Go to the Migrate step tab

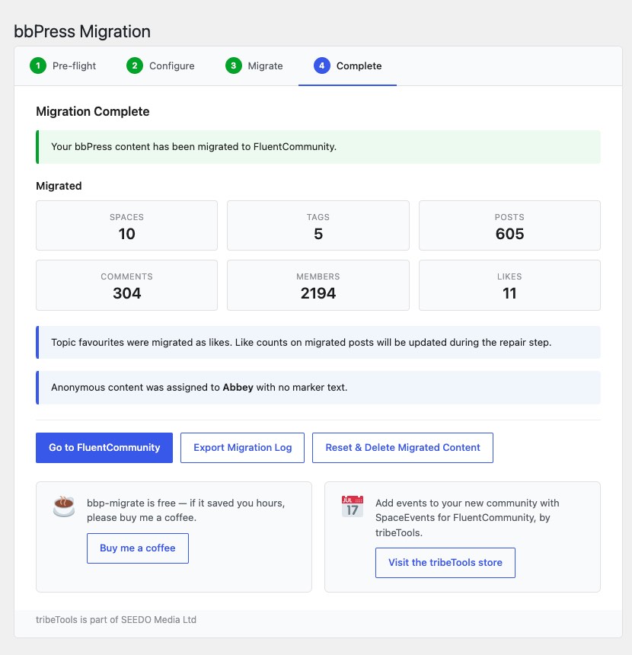coord(254,66)
